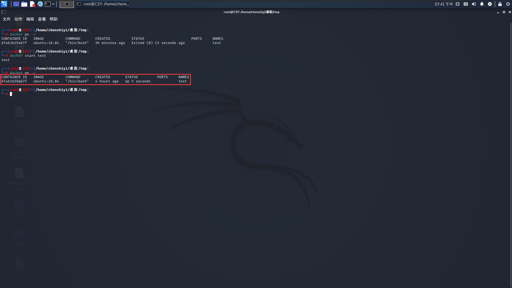Click the volume speaker tray icon
The width and height of the screenshot is (512, 288).
(x=474, y=4)
